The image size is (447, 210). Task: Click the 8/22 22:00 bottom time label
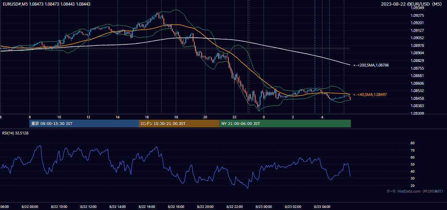234,207
